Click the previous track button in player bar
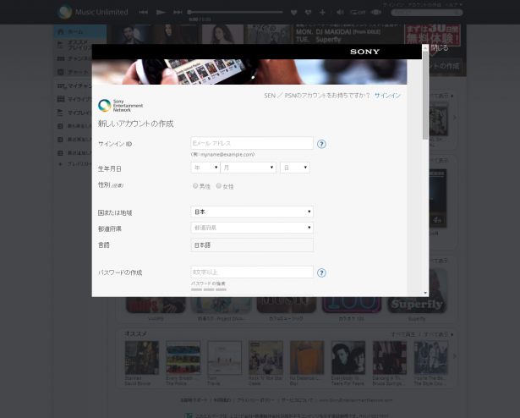Viewport: 520px width, 418px height. pyautogui.click(x=143, y=13)
